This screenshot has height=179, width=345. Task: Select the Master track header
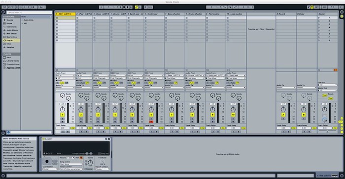coord(327,14)
